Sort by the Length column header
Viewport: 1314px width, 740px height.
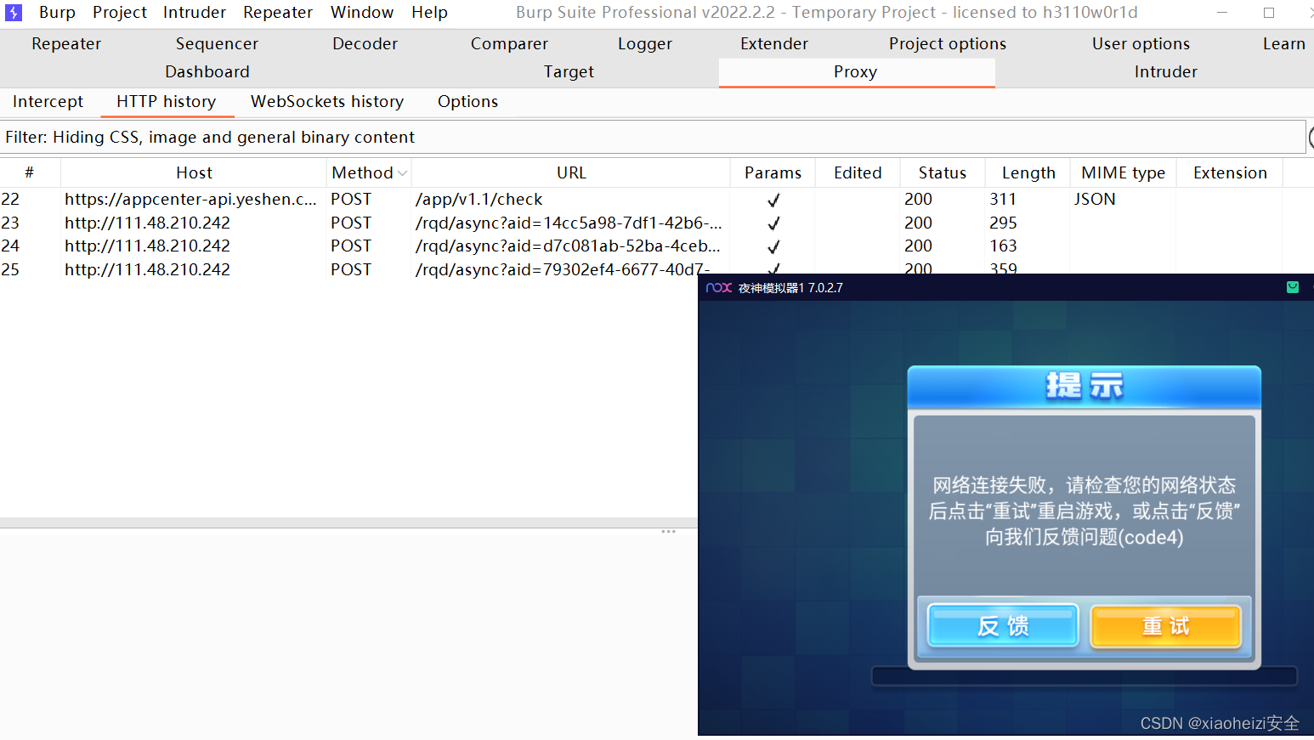tap(1028, 173)
